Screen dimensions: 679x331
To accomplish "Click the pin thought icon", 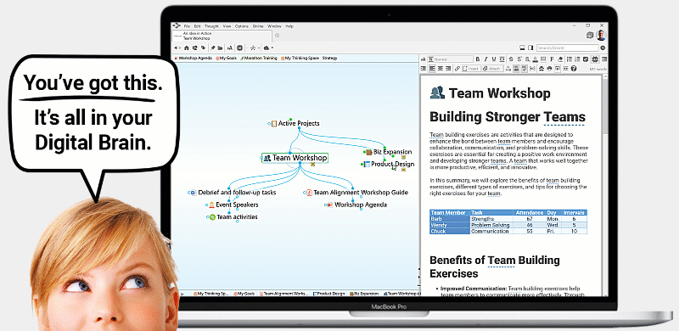I will coord(213,48).
